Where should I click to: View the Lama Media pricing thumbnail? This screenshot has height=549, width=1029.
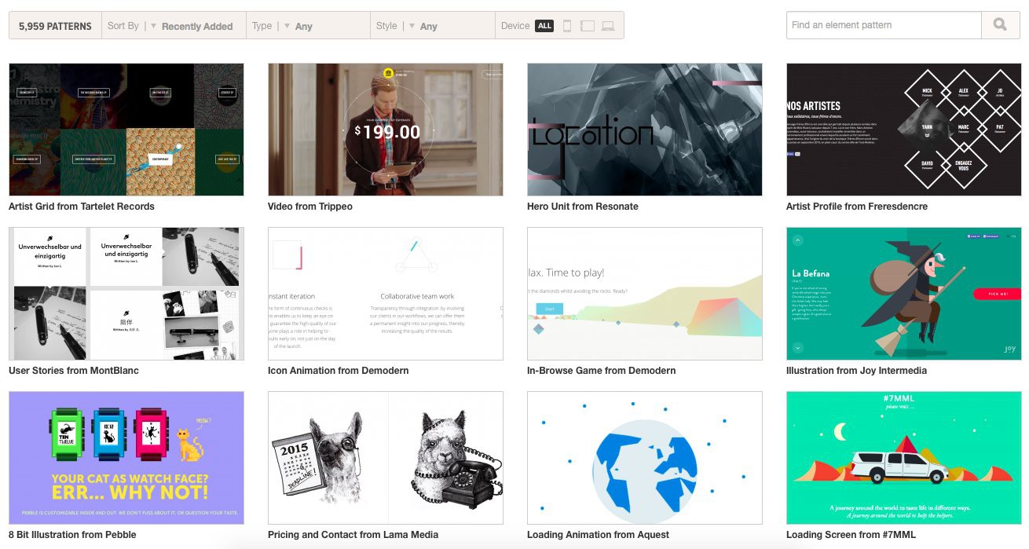pos(386,458)
